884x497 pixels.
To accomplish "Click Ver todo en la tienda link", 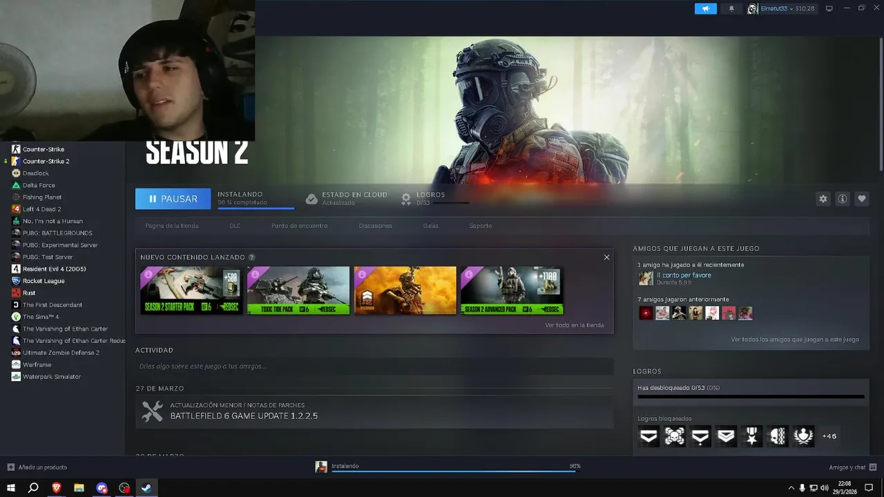I will click(x=574, y=325).
